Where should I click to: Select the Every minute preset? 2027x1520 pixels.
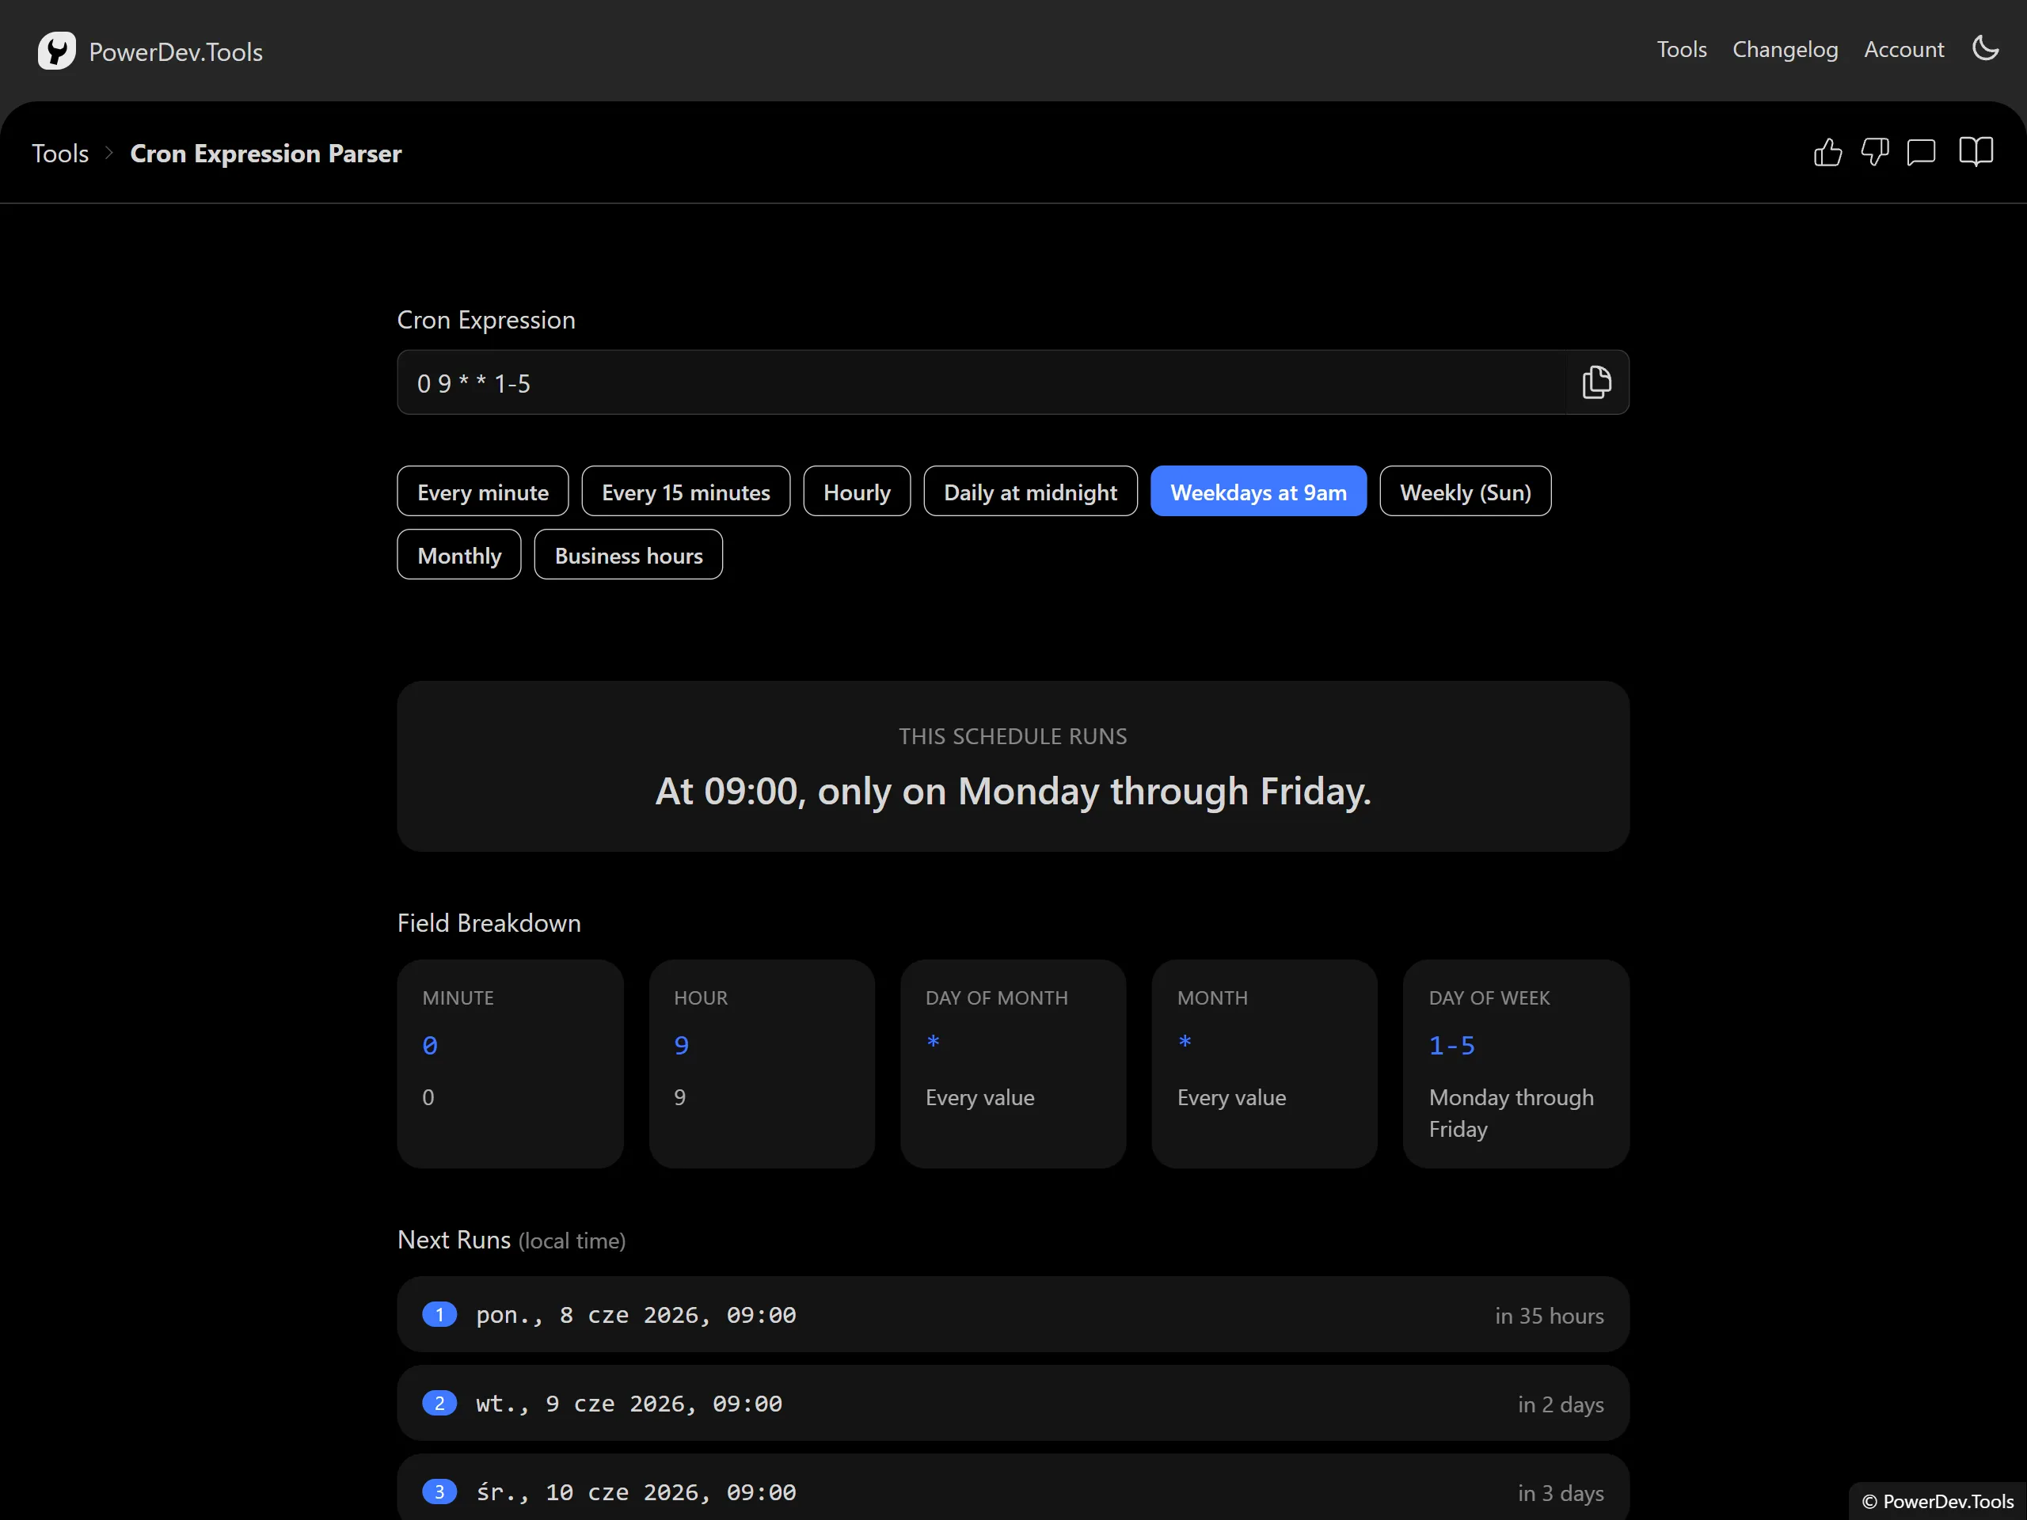pyautogui.click(x=483, y=491)
